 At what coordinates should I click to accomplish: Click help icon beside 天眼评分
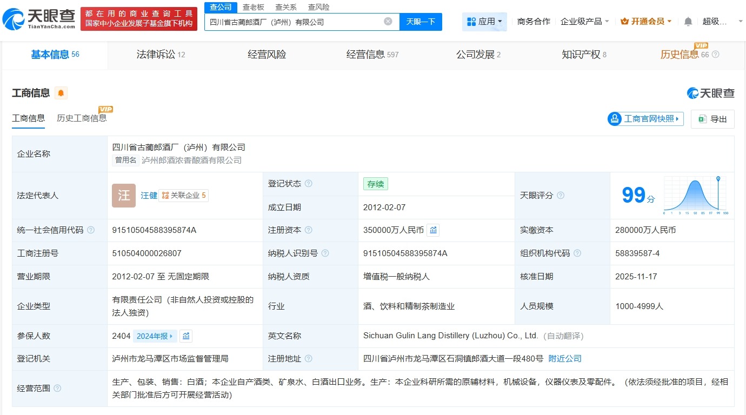[561, 196]
